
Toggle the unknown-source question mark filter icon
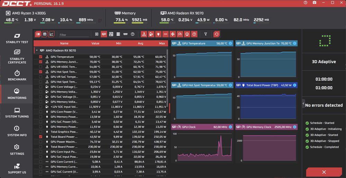click(133, 34)
